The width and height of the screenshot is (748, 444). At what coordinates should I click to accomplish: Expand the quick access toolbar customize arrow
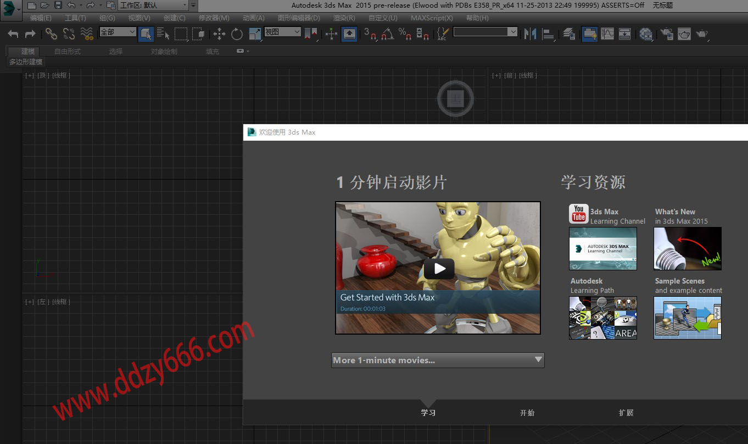(193, 5)
